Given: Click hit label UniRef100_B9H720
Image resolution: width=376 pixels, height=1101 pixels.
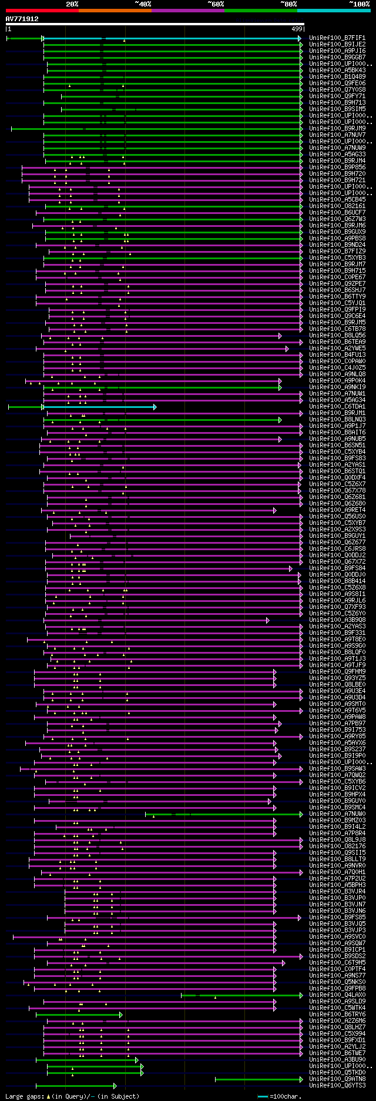Looking at the screenshot, I should pyautogui.click(x=337, y=174).
